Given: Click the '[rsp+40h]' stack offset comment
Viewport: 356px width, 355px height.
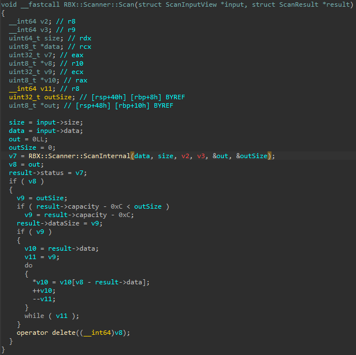Looking at the screenshot, I should (x=109, y=97).
